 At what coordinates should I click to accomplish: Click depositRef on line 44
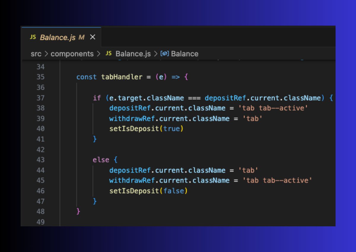tap(130, 170)
